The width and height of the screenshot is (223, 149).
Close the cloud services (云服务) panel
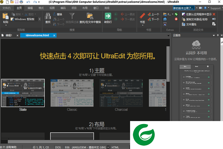(222, 35)
